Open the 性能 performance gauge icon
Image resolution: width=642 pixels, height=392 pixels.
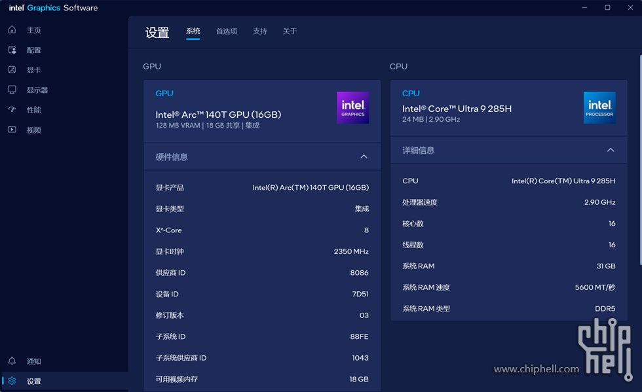[x=12, y=109]
